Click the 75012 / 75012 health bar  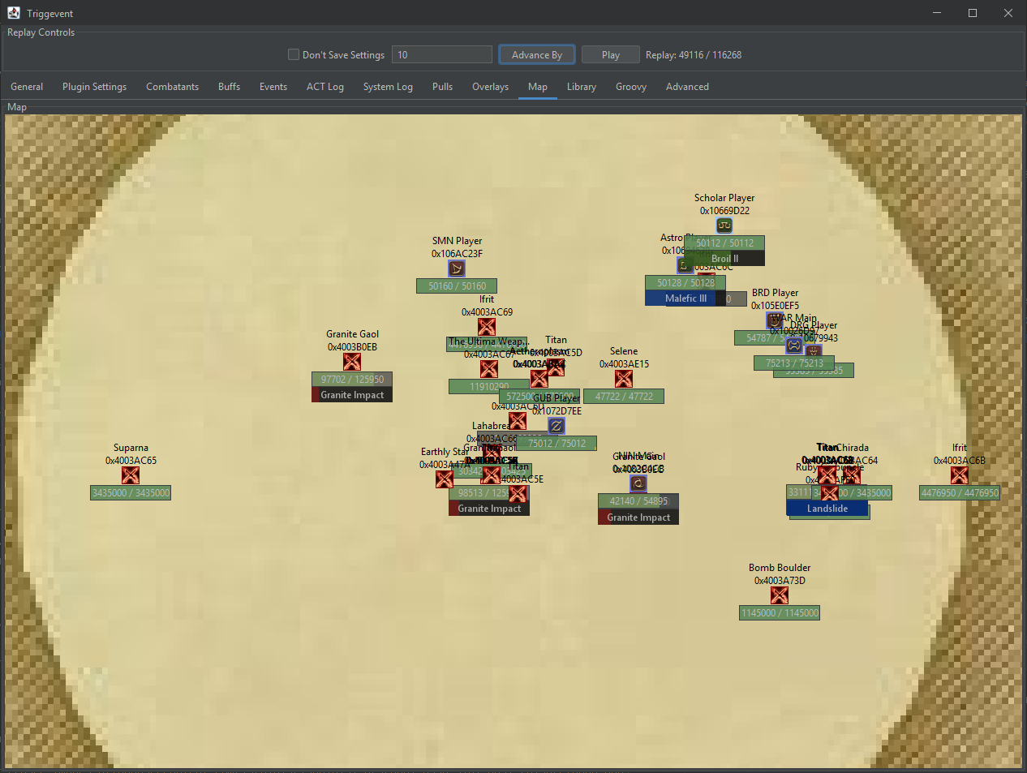[556, 443]
